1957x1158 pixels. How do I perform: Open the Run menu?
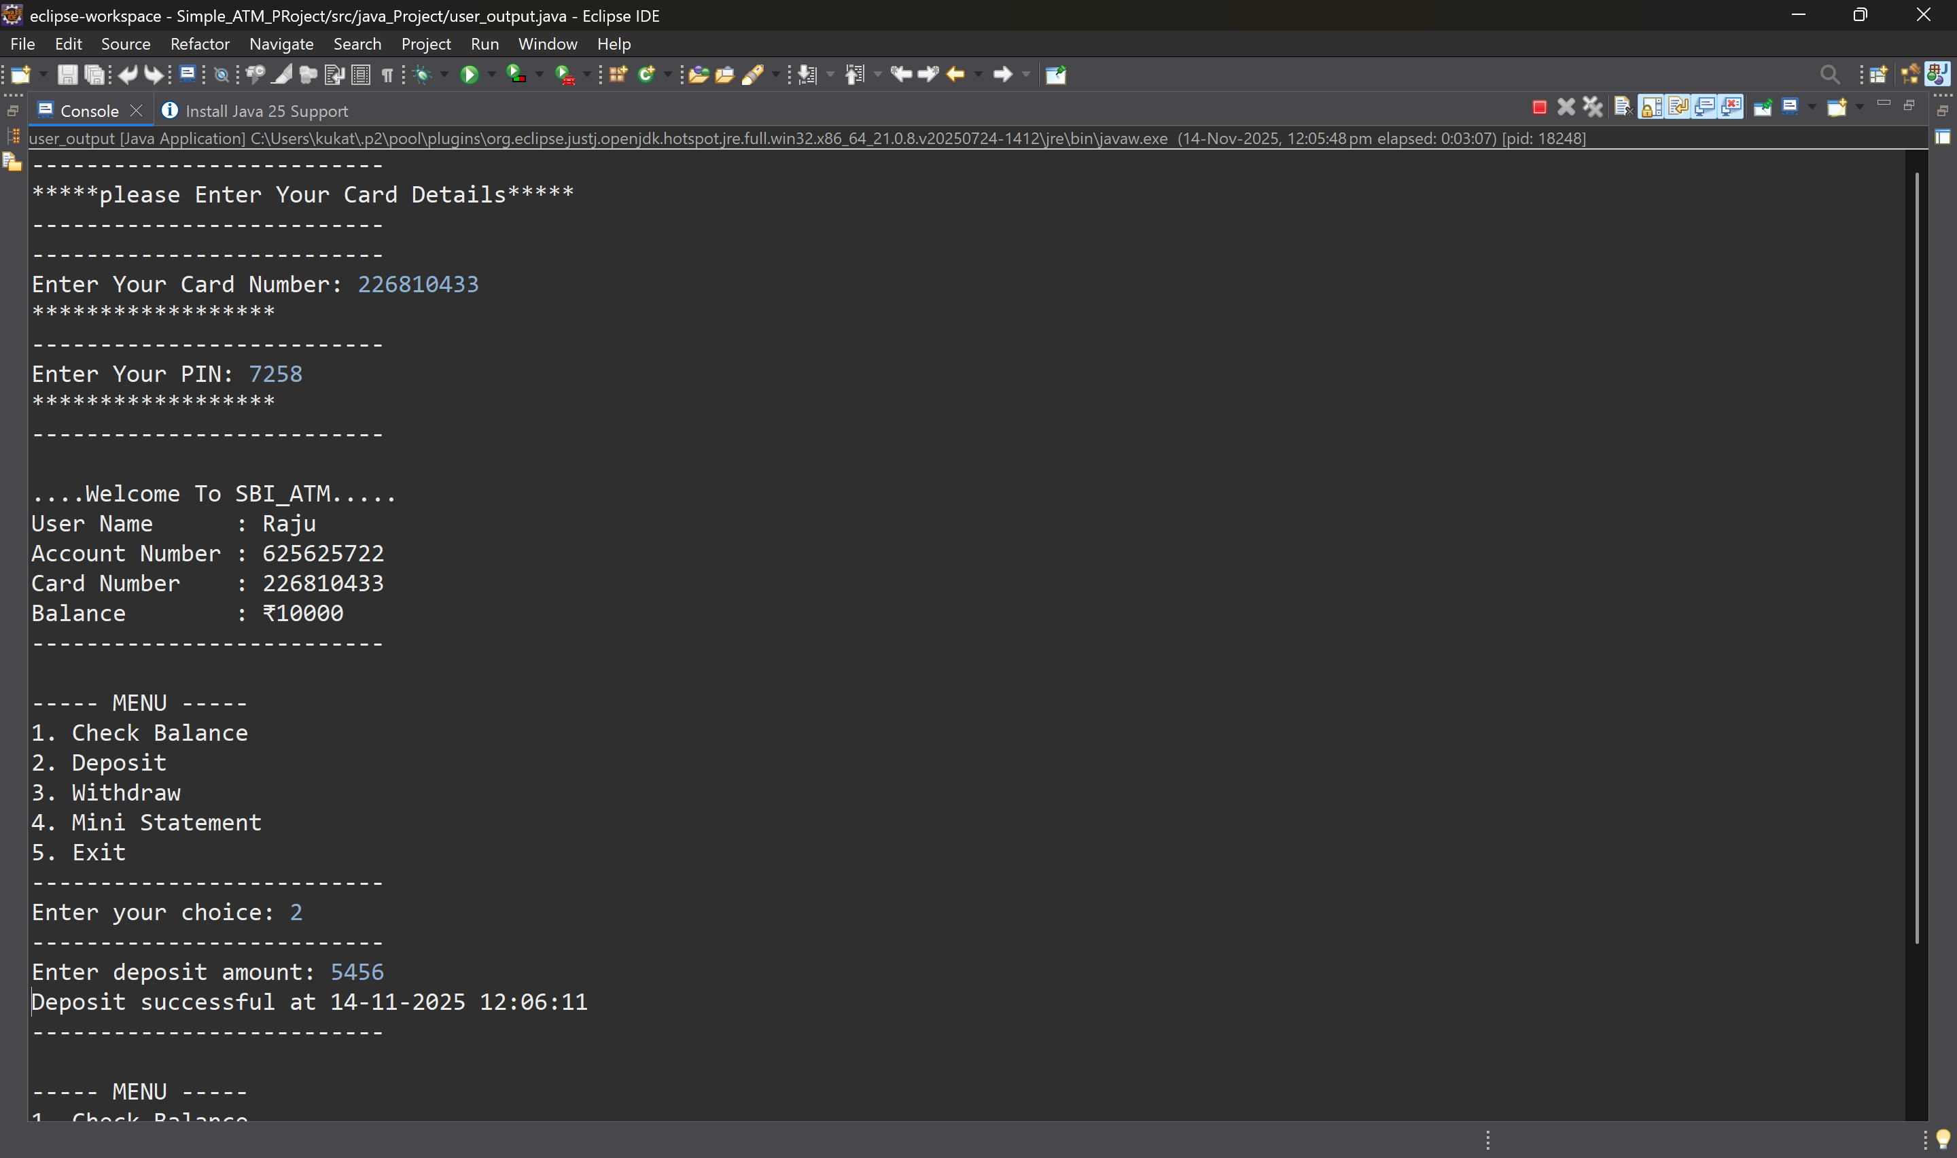484,43
